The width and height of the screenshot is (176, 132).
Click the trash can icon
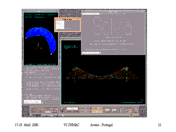136,111
